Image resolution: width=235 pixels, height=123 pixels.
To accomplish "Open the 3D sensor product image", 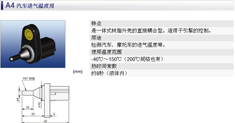I will click(33, 44).
